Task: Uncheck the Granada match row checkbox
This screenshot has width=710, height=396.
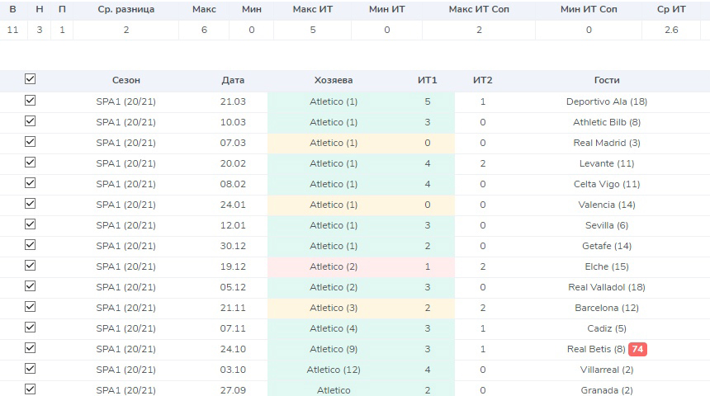Action: [30, 389]
